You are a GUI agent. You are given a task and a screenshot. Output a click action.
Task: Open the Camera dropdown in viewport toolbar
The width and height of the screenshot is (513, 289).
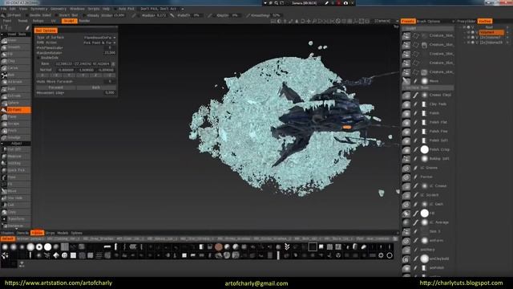[386, 21]
